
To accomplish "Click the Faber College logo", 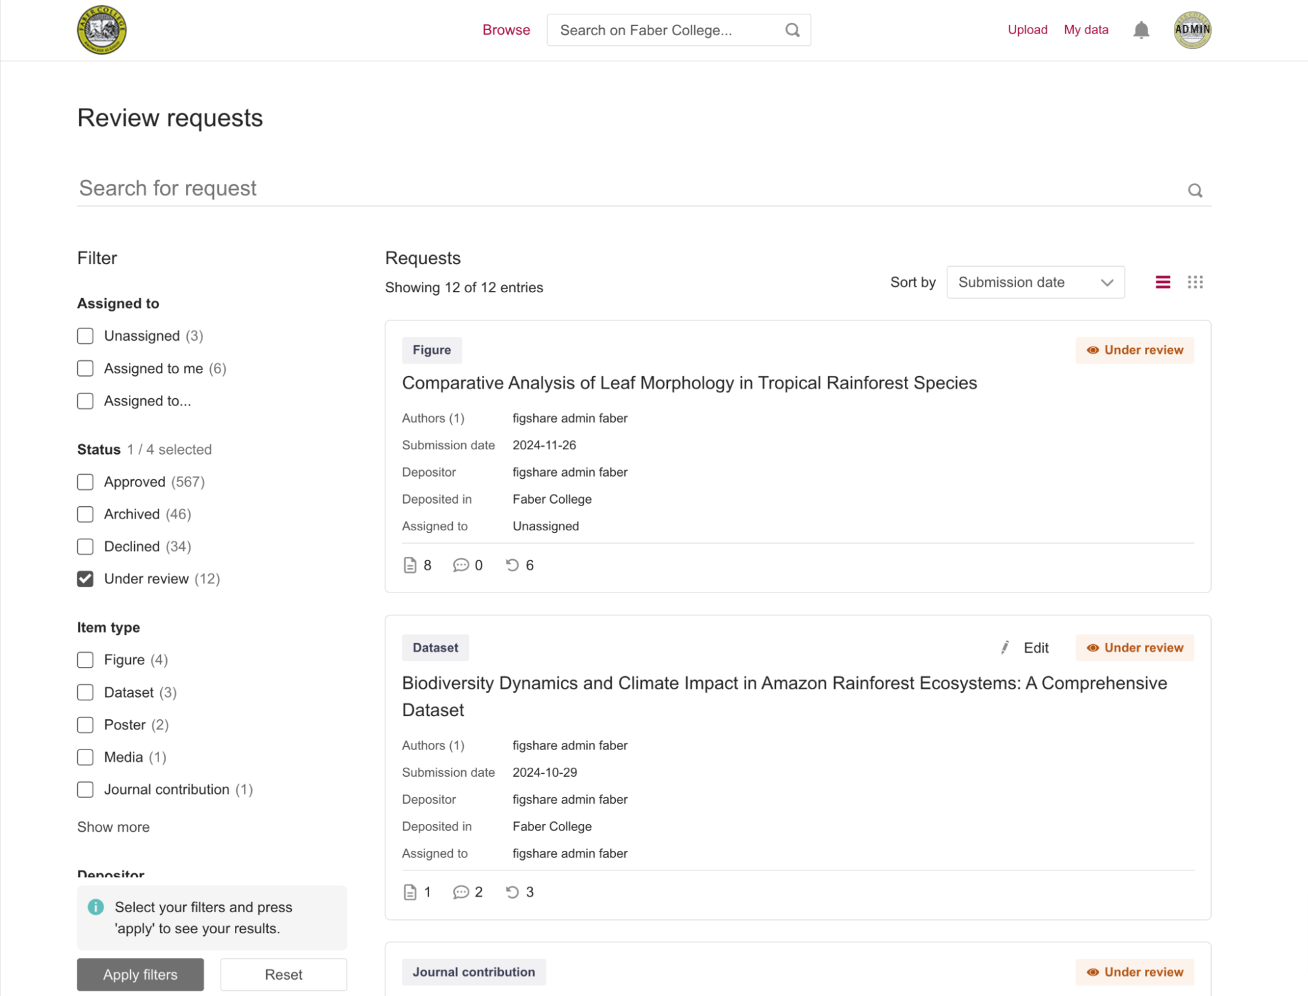I will coord(101,30).
